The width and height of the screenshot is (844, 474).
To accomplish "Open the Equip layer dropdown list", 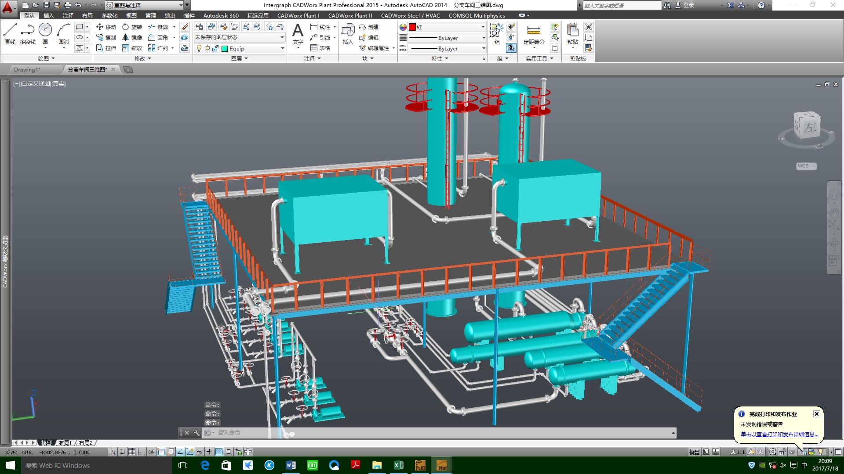I will (282, 48).
